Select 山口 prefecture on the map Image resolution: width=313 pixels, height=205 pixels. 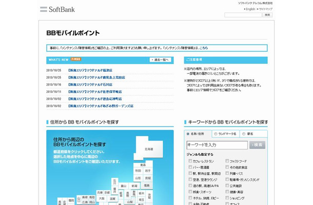pos(79,200)
